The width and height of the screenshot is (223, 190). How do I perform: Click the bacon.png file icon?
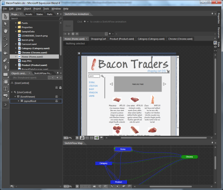tap(19, 40)
